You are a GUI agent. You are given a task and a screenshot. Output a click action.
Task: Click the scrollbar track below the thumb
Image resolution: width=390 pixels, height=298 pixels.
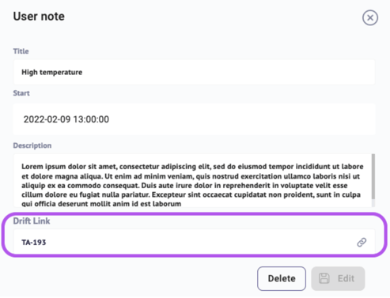[x=373, y=203]
